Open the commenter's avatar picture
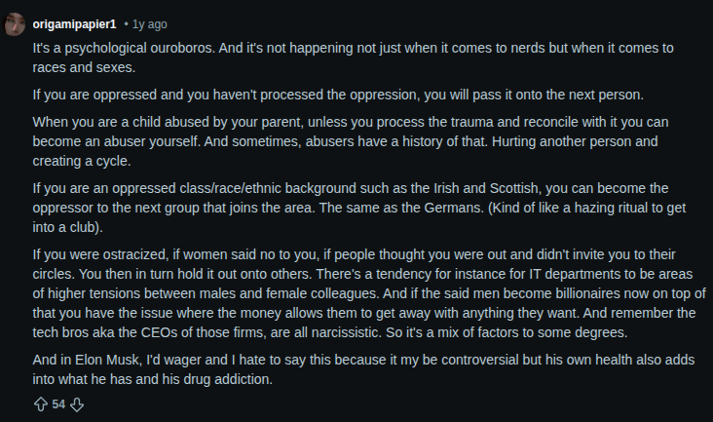The height and width of the screenshot is (422, 713). pyautogui.click(x=15, y=24)
